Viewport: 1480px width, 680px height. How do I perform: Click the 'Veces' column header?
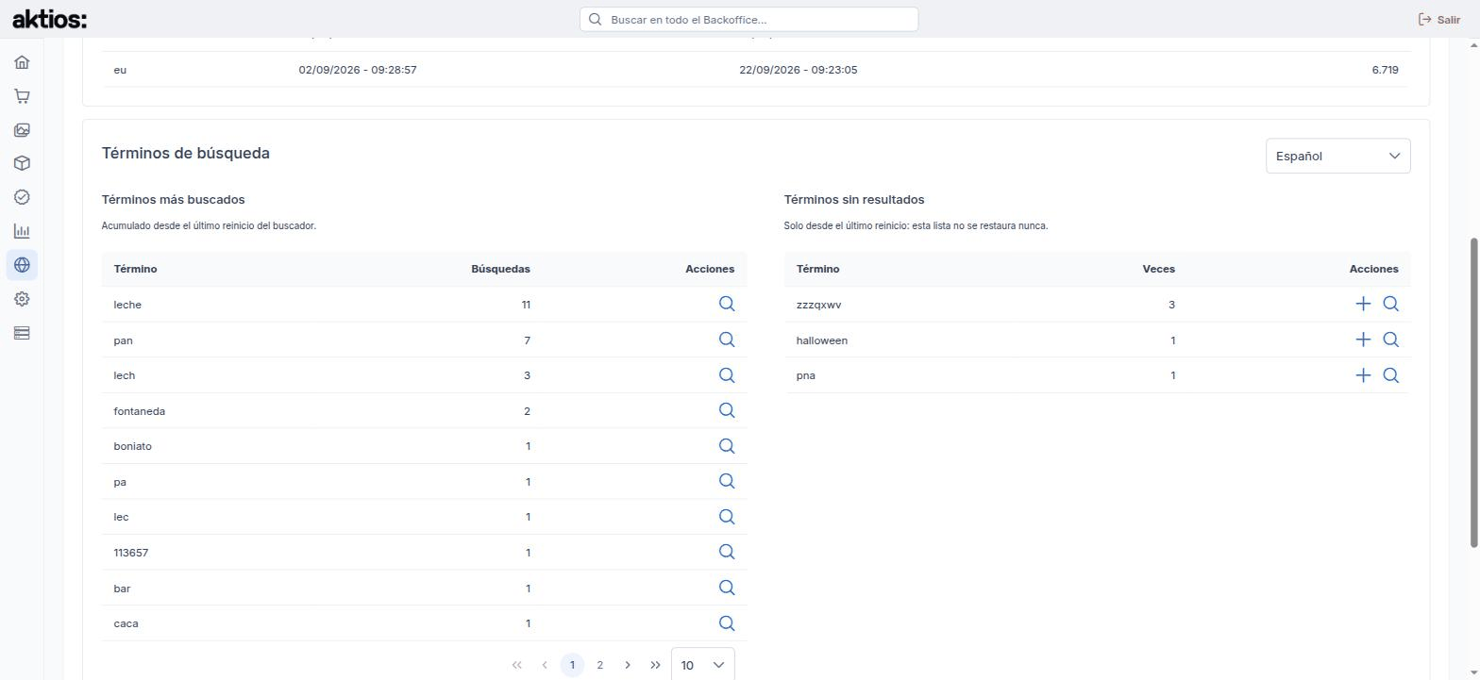point(1158,269)
